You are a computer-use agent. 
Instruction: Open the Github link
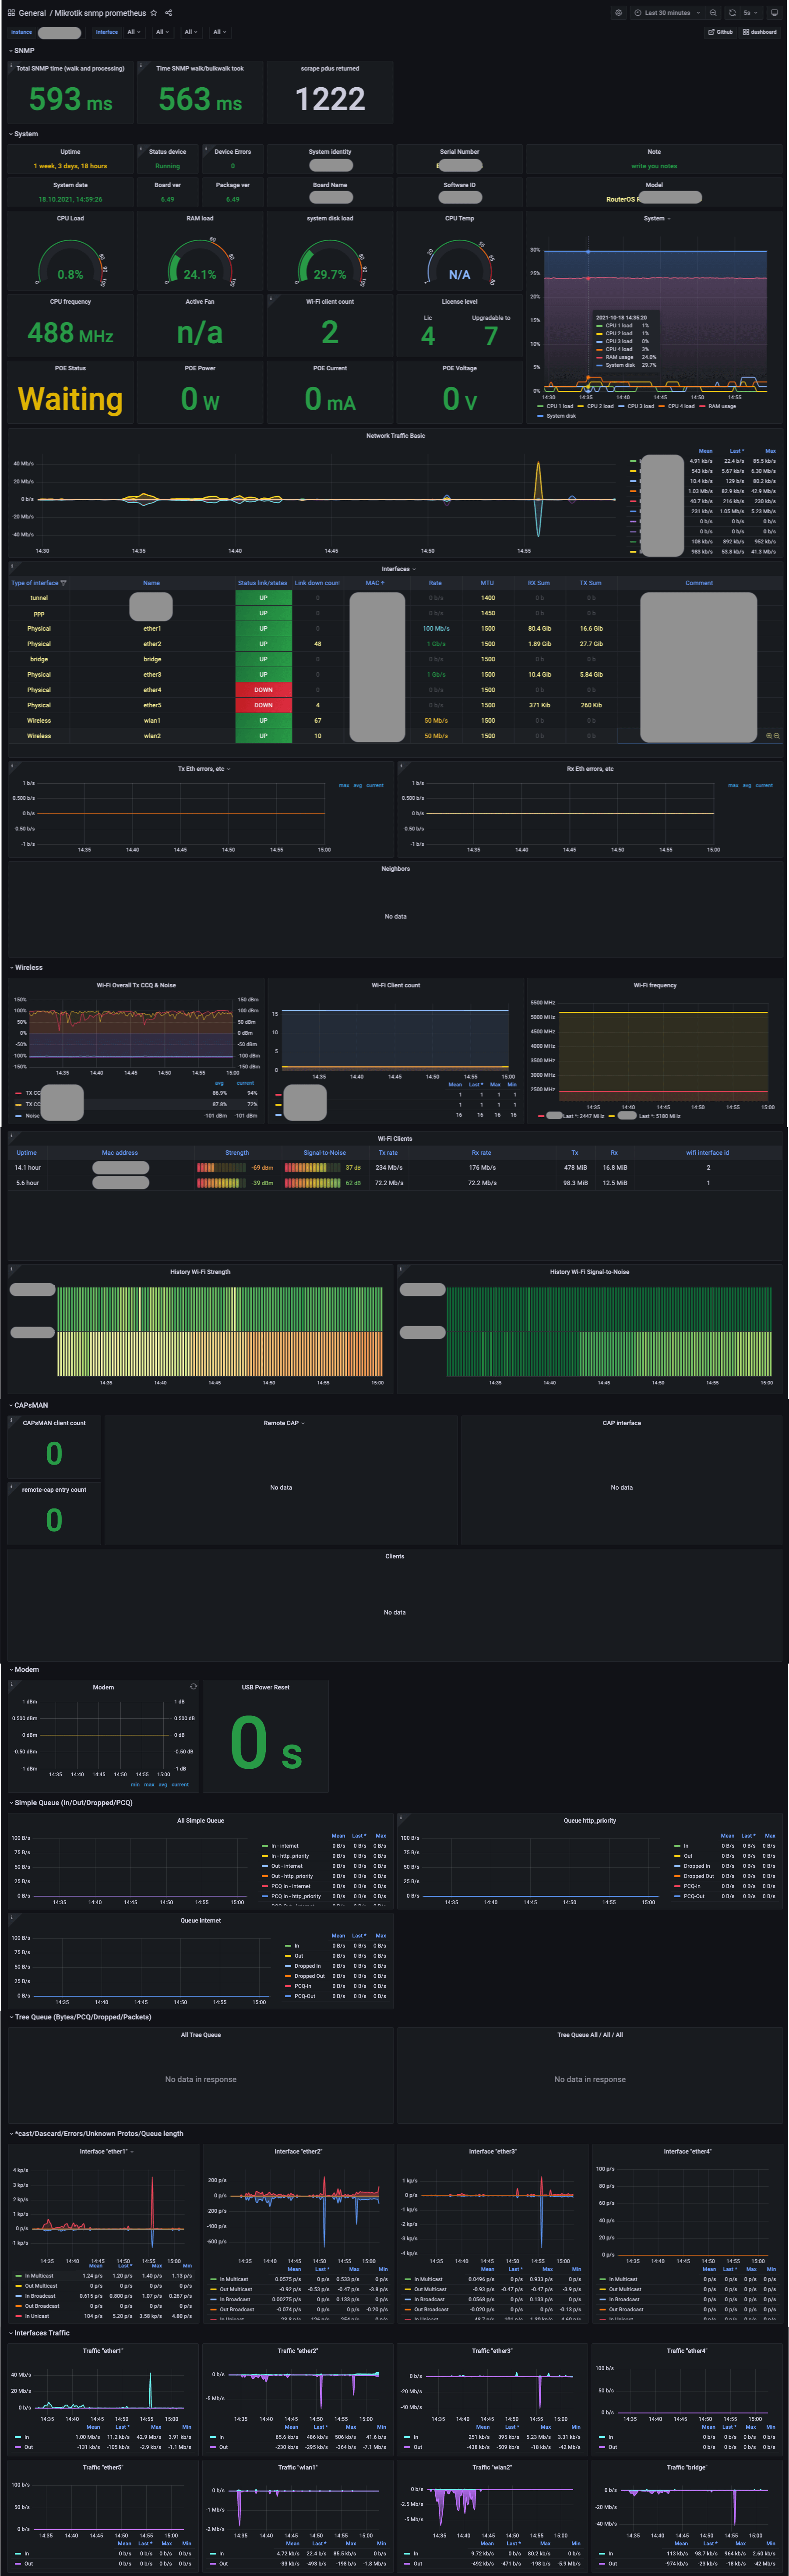(720, 32)
